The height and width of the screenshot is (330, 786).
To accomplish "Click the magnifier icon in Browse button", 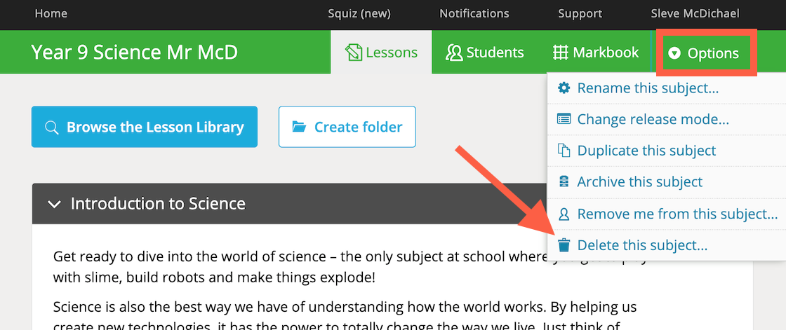I will point(52,128).
